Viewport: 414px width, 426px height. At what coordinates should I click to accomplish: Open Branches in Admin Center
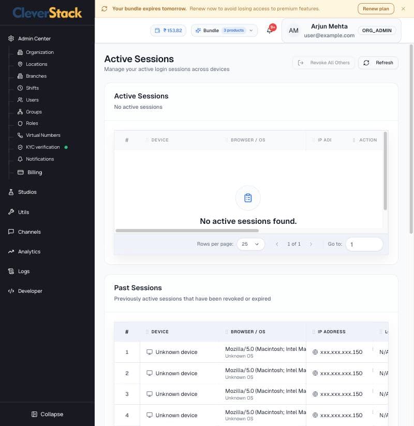36,76
